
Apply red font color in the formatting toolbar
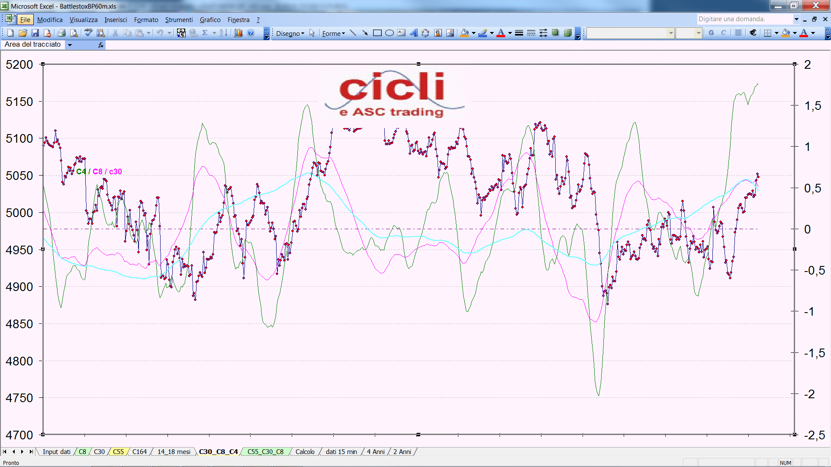pos(804,33)
